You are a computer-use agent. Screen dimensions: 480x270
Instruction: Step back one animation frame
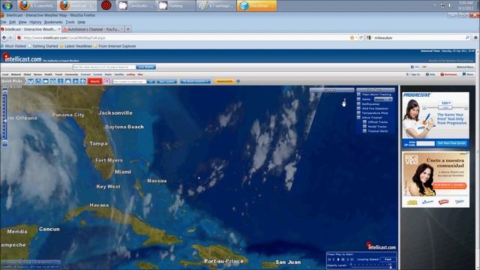[x=333, y=259]
